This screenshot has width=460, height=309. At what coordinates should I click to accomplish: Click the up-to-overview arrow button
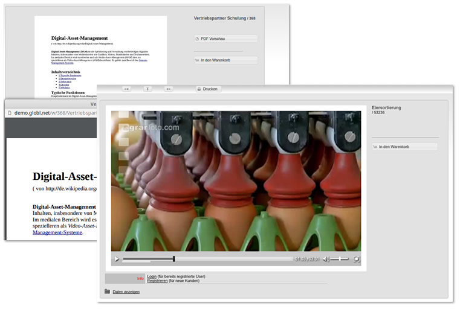[147, 89]
